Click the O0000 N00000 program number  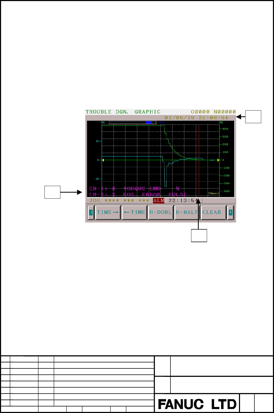pos(213,112)
